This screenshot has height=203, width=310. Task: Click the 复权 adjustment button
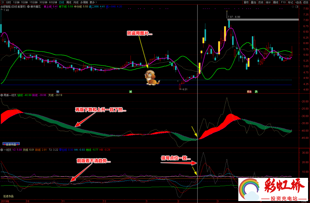pyautogui.click(x=246, y=2)
